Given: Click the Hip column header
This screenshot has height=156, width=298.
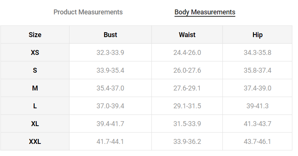Looking at the screenshot, I should (x=257, y=35).
